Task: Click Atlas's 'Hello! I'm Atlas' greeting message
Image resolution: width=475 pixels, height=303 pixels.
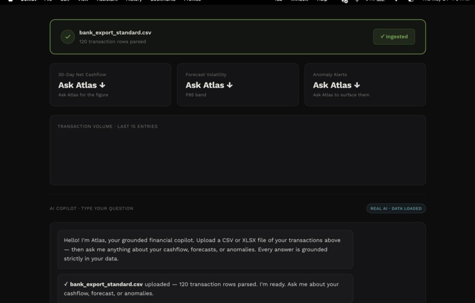Action: click(x=205, y=249)
